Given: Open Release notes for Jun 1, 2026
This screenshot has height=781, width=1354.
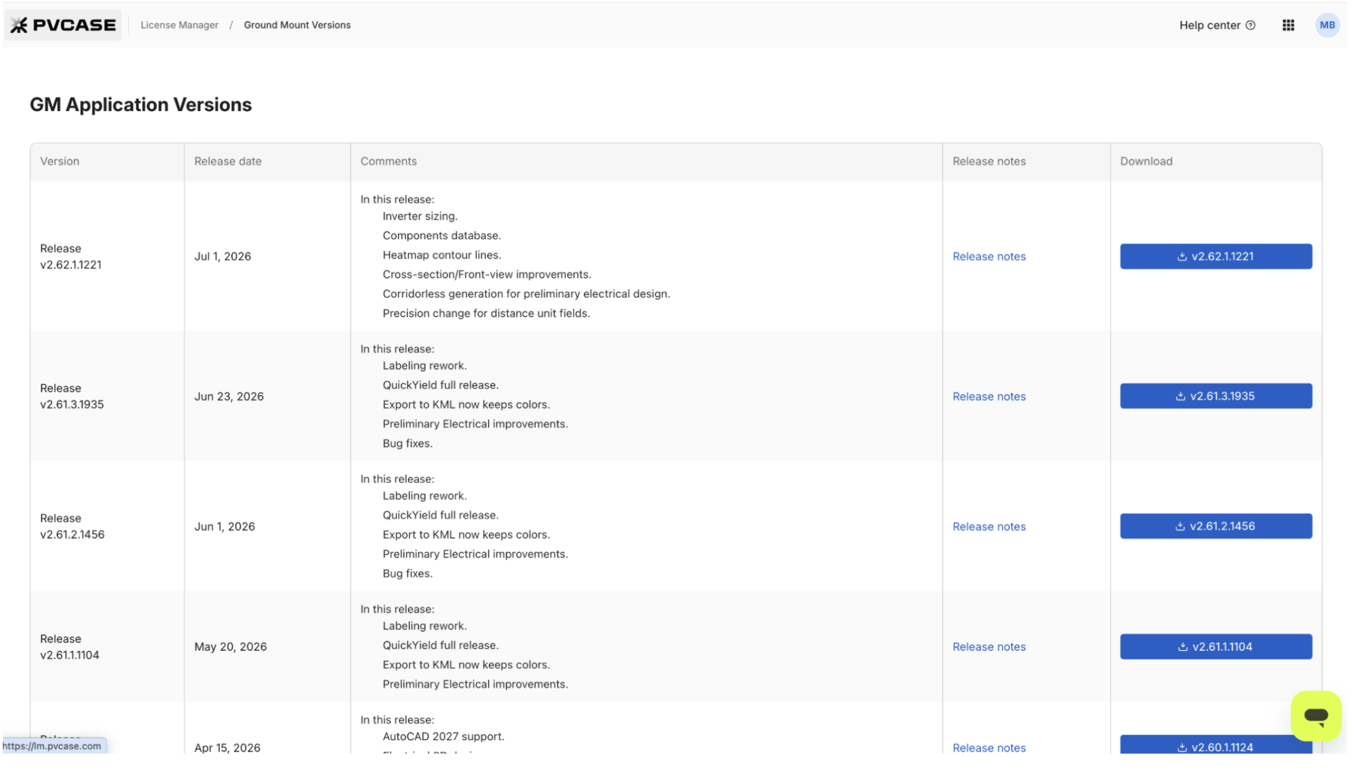Looking at the screenshot, I should coord(989,527).
